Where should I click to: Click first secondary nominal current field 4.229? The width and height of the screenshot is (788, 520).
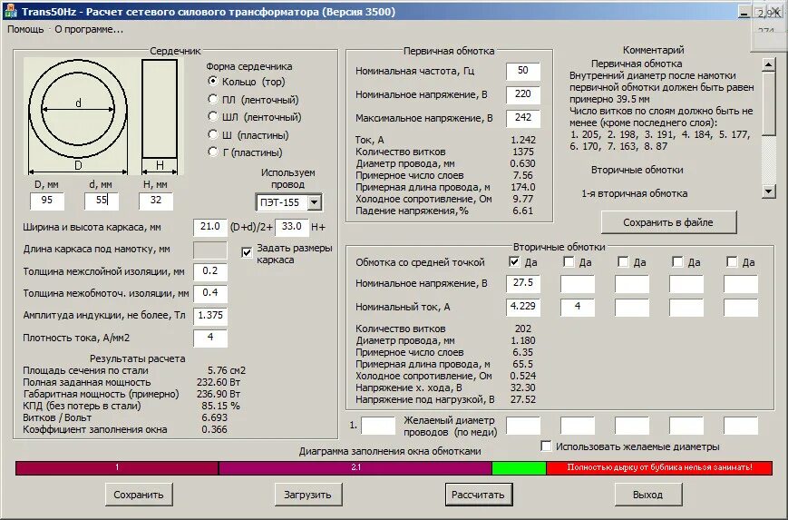point(523,307)
